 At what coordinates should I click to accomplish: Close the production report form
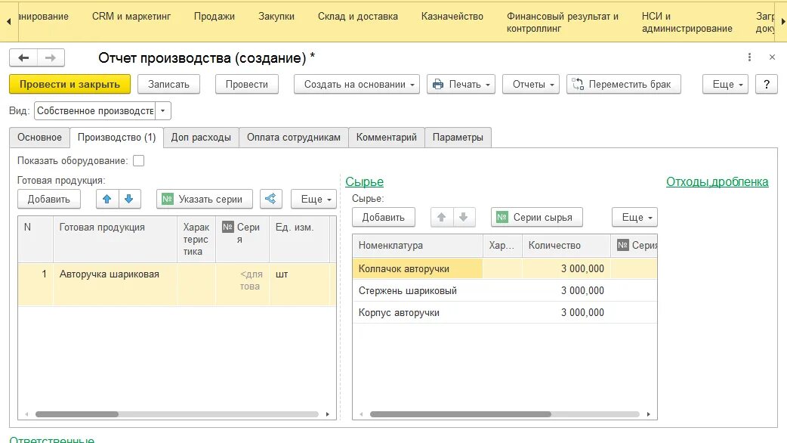pyautogui.click(x=772, y=57)
